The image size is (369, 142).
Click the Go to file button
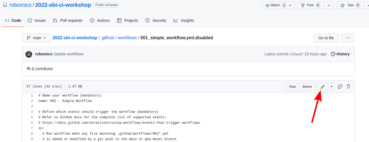click(x=326, y=38)
